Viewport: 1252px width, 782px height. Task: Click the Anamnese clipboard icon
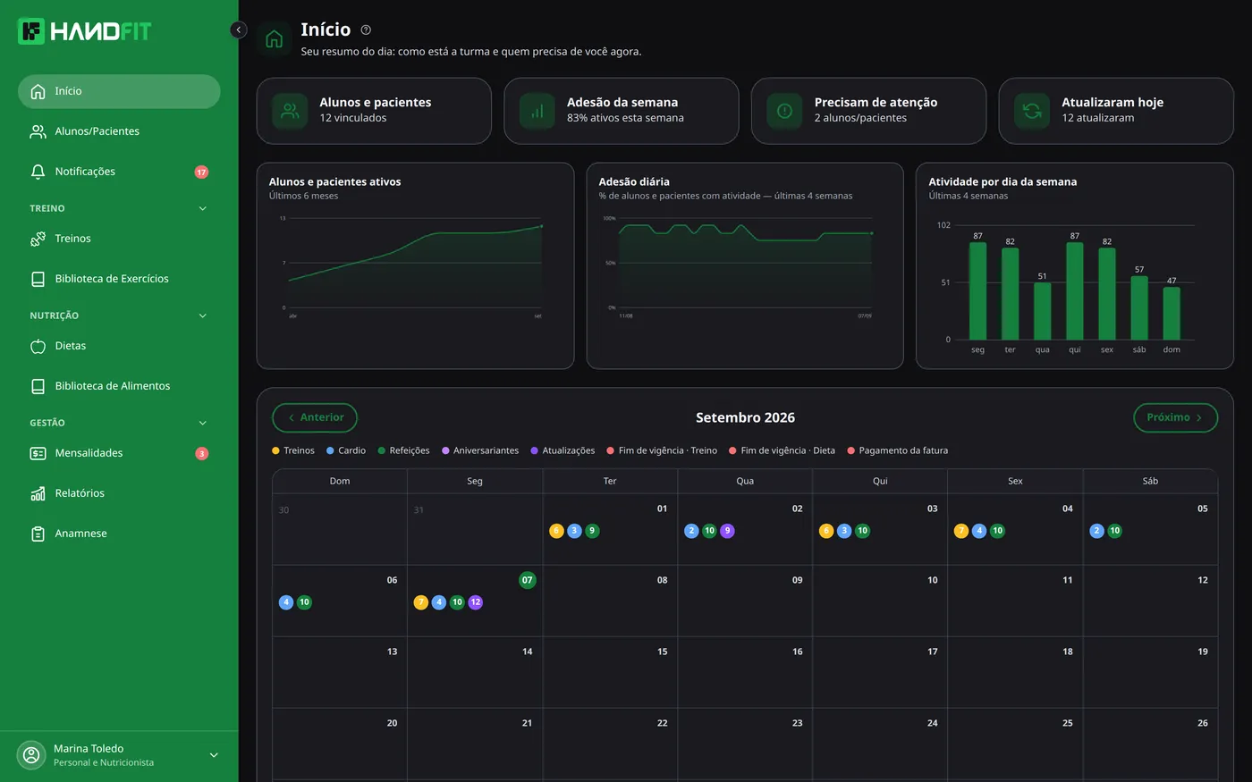(38, 534)
